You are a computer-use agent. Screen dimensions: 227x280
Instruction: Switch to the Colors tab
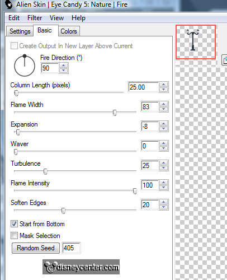(x=69, y=31)
